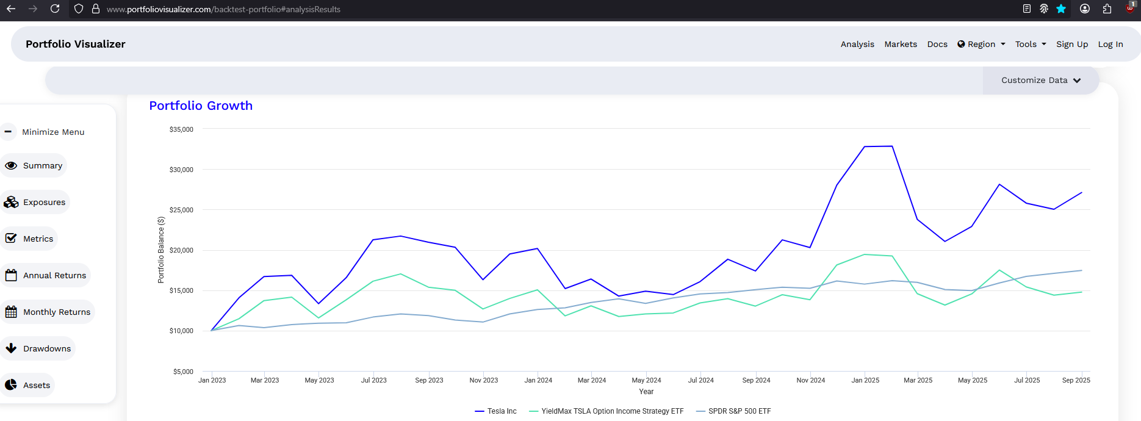
Task: Bookmark page with the star icon
Action: (x=1061, y=9)
